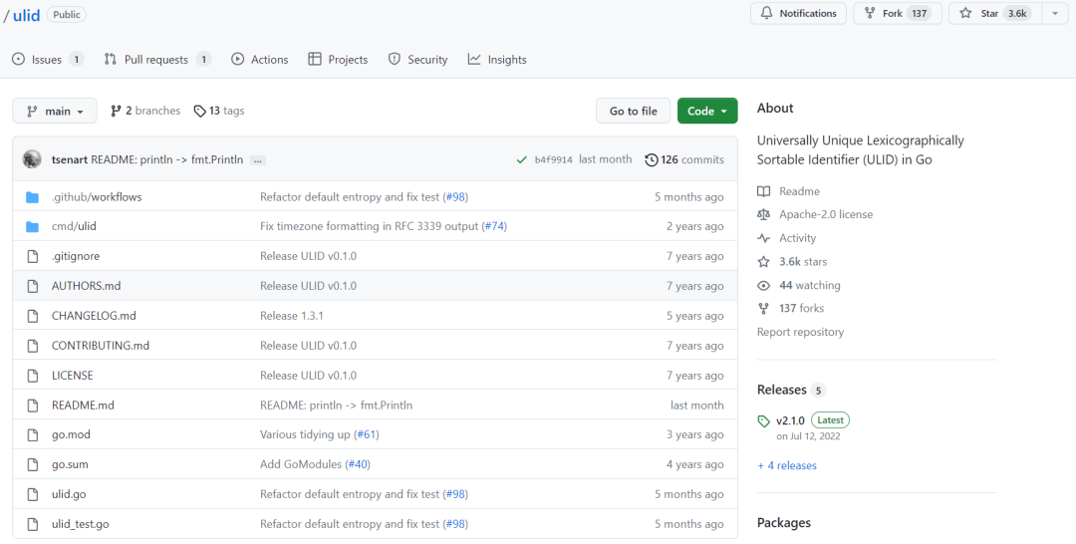Expand the green Code dropdown
Screen dimensions: 1076x544
point(706,112)
